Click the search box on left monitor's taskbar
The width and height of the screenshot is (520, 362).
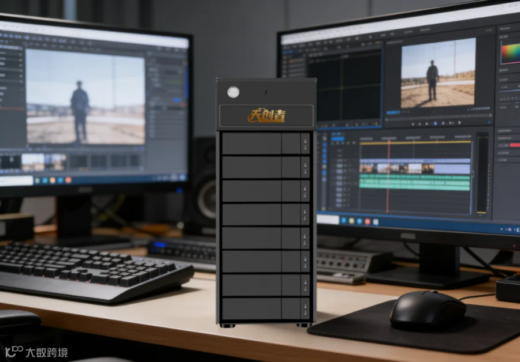[x=16, y=180]
